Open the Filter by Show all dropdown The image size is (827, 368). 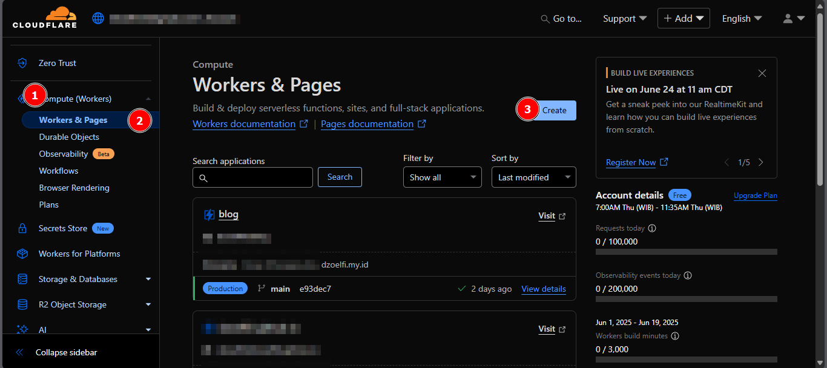[442, 177]
